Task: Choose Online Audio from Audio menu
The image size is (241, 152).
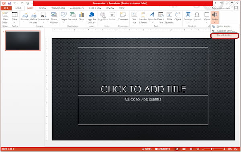Action: (x=225, y=26)
